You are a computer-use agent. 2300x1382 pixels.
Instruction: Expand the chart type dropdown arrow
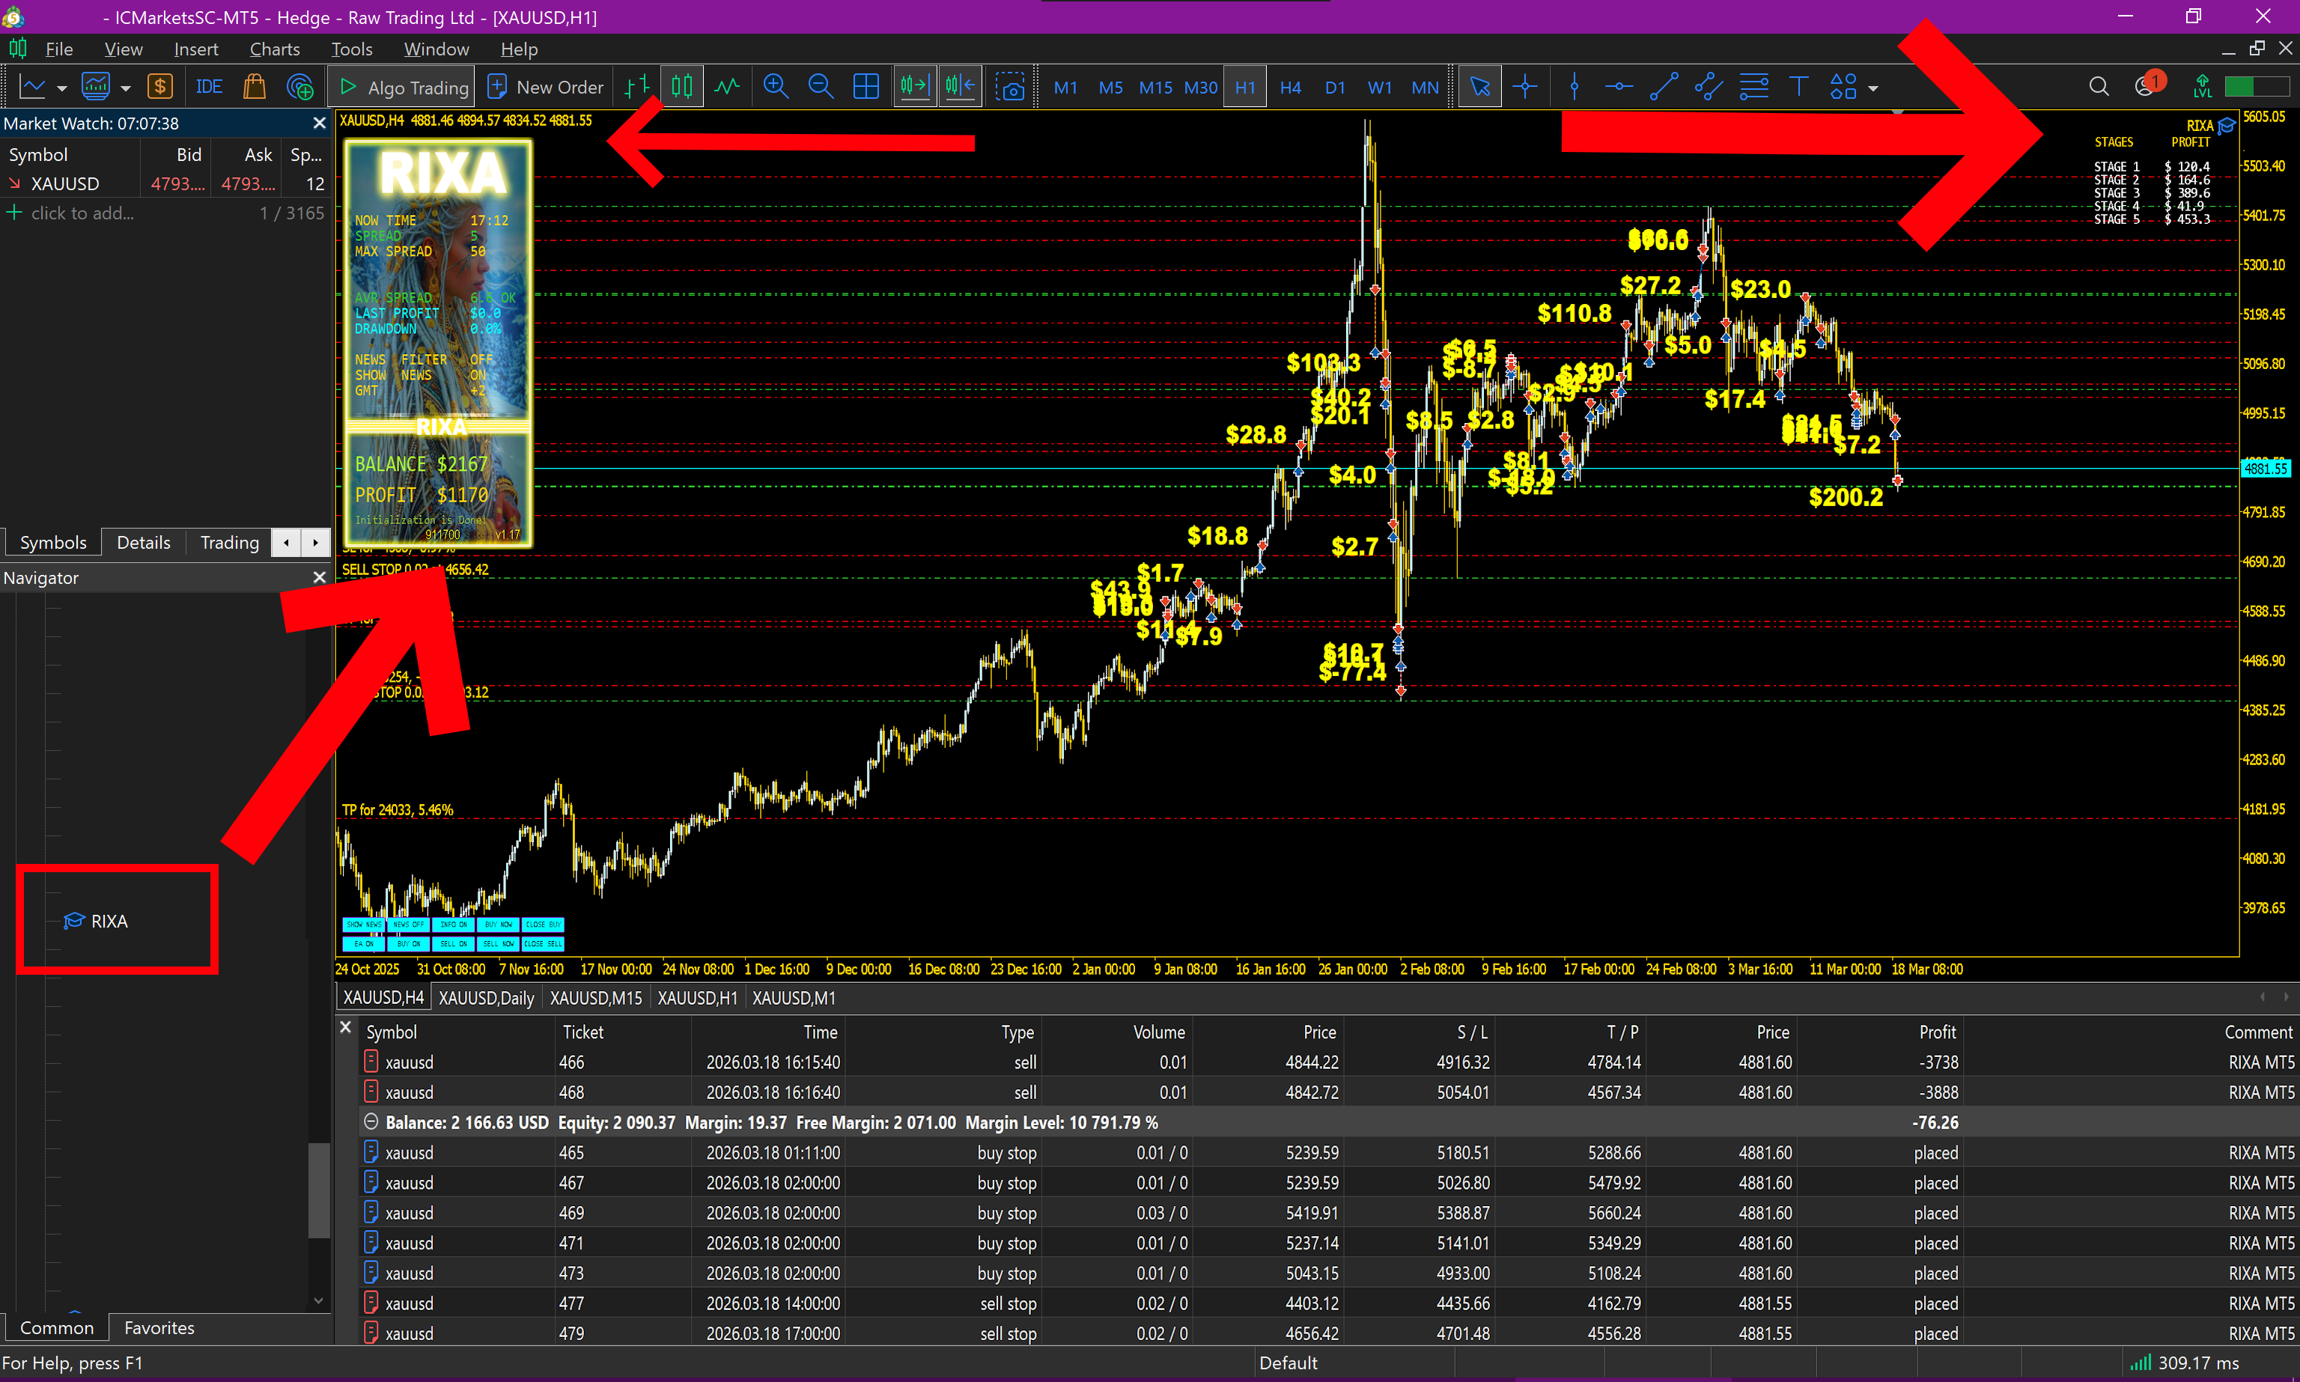[61, 88]
